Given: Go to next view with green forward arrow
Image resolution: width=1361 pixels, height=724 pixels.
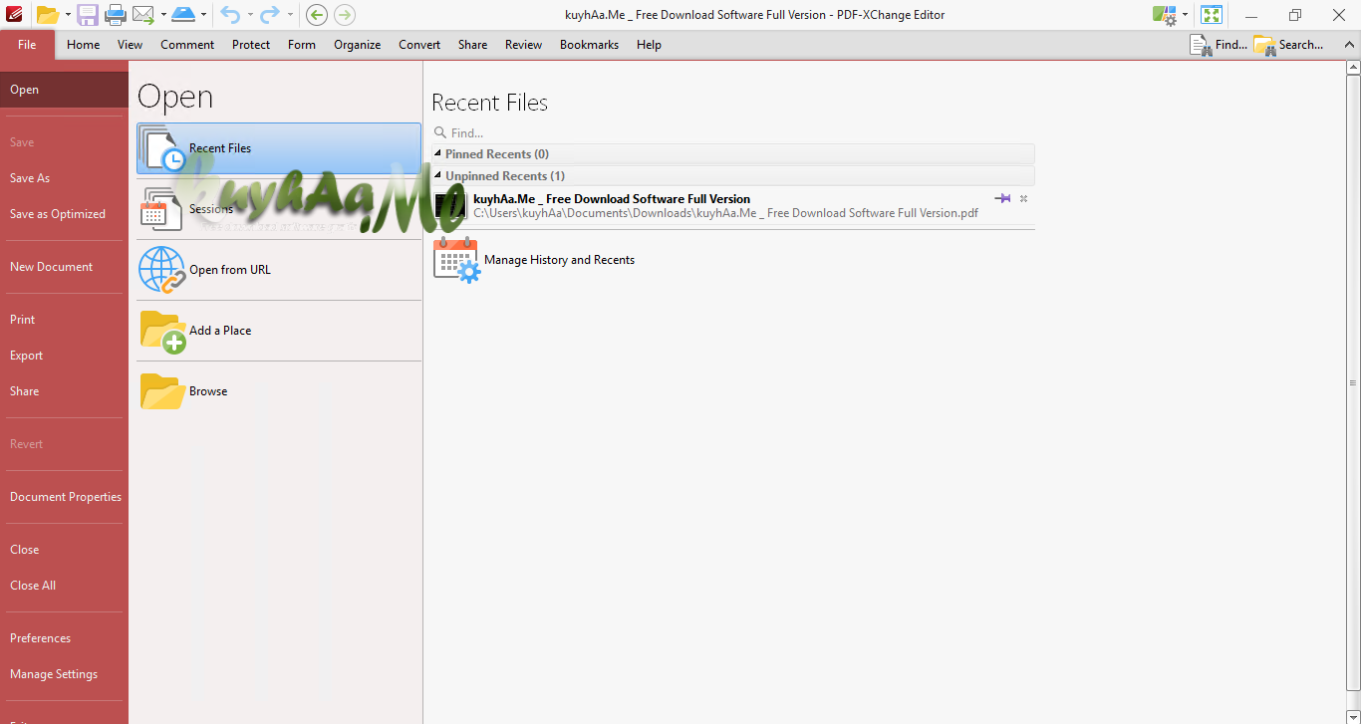Looking at the screenshot, I should pyautogui.click(x=345, y=15).
